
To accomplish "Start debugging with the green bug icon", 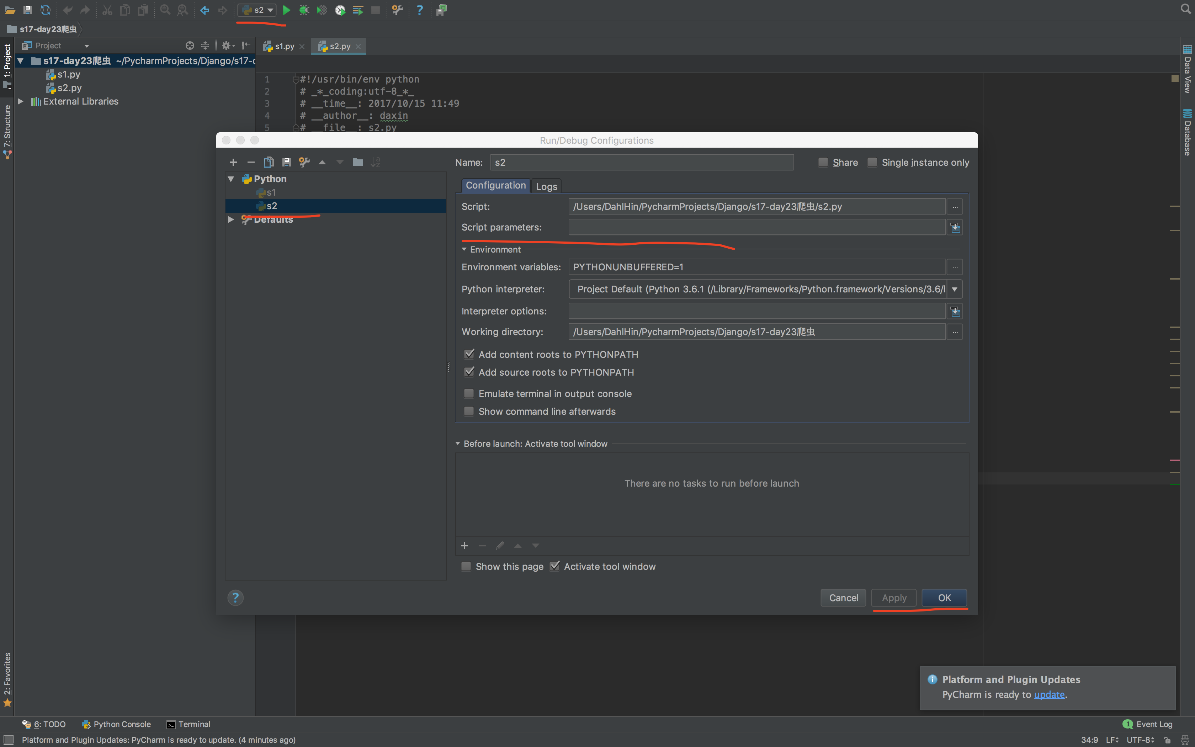I will click(x=304, y=10).
